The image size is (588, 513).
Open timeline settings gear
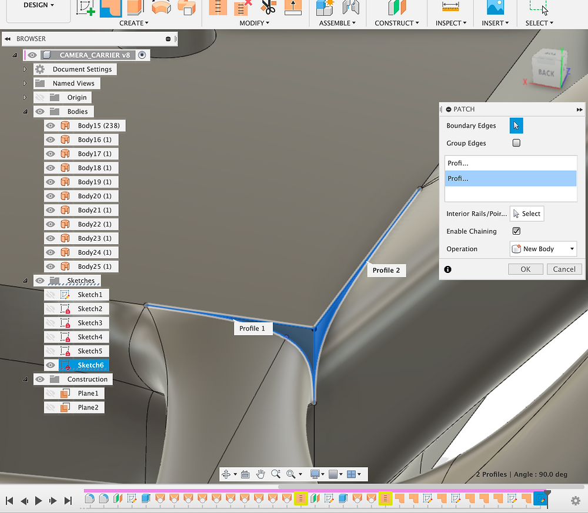576,501
